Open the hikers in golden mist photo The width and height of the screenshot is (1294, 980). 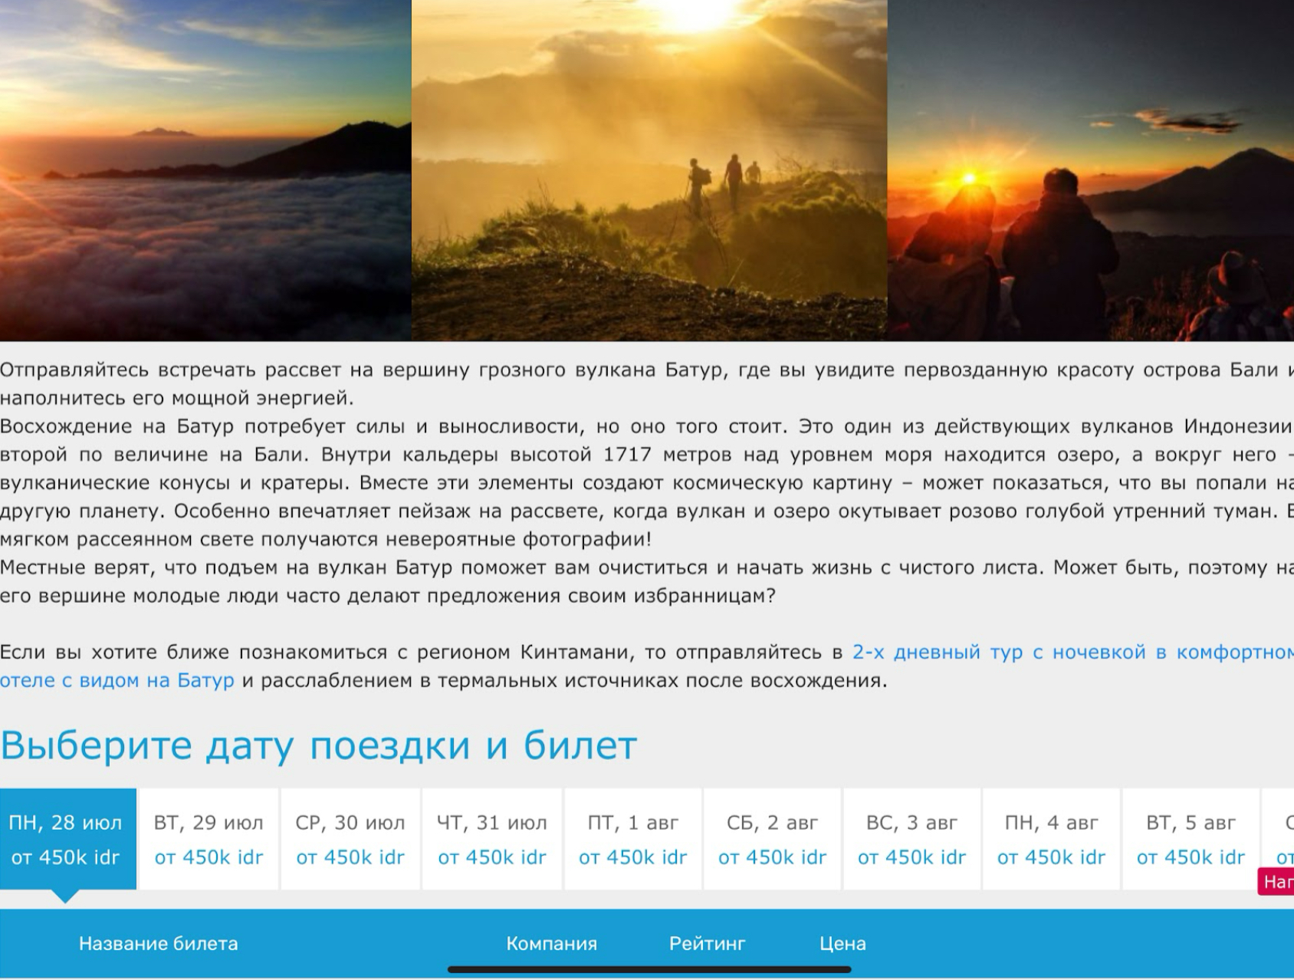pos(649,170)
